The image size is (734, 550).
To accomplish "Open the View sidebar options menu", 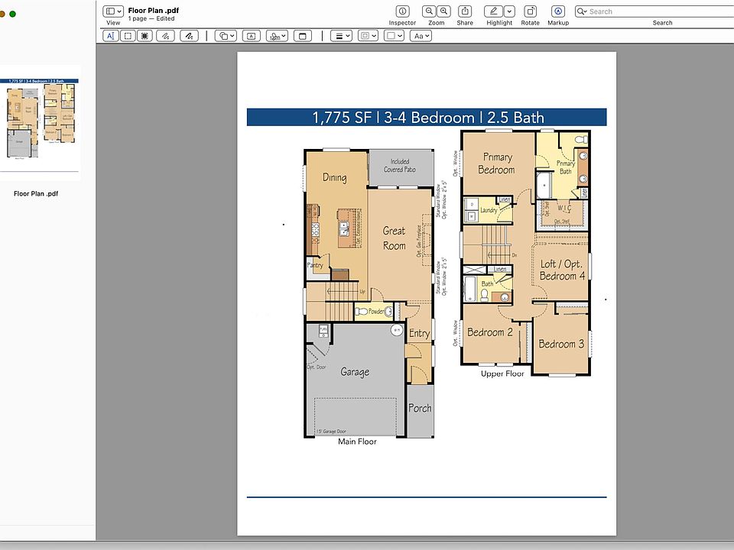I will click(113, 11).
